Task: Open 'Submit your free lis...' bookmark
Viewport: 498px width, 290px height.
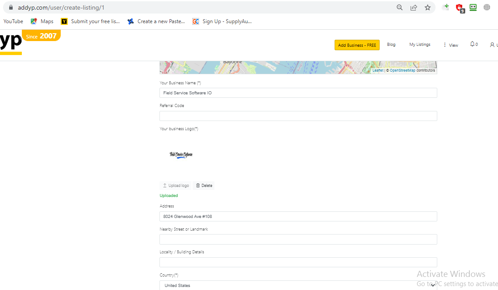Action: [90, 21]
